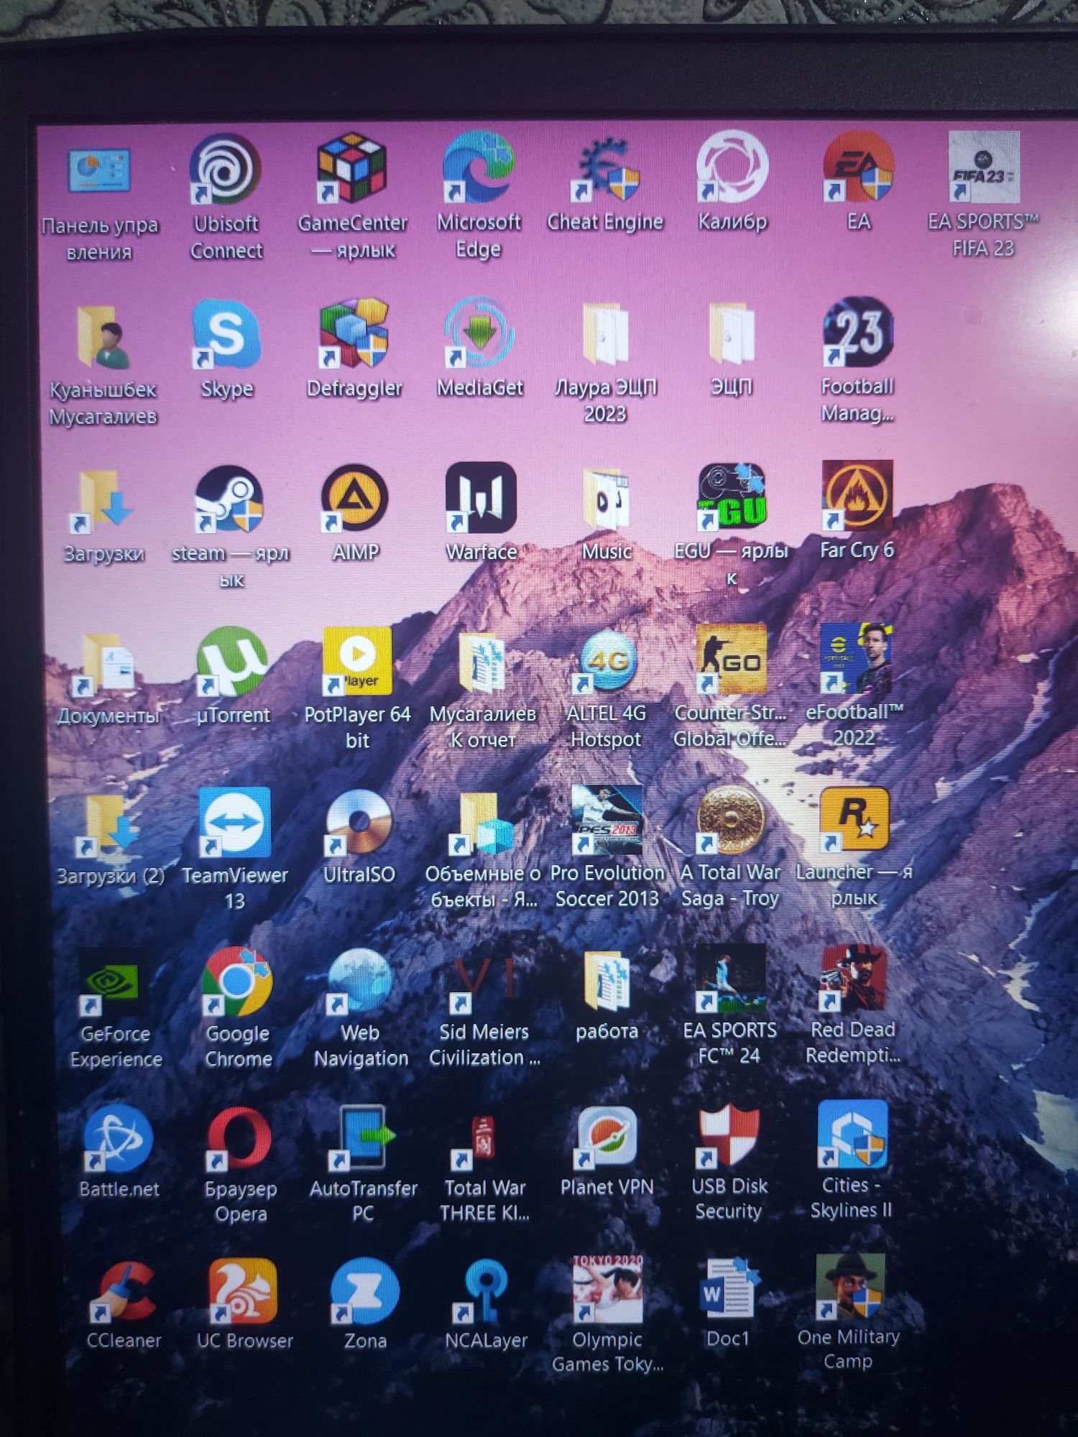The height and width of the screenshot is (1437, 1078).
Task: Open Мусагалиев К отчет folder
Action: tap(482, 662)
